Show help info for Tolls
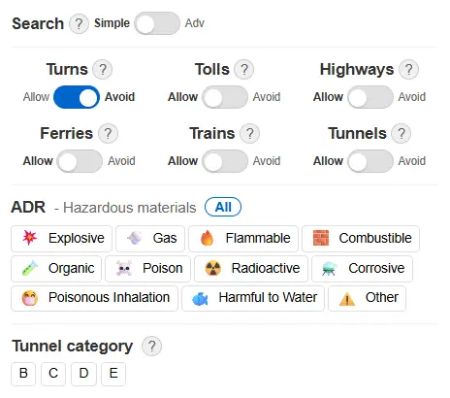 (244, 70)
